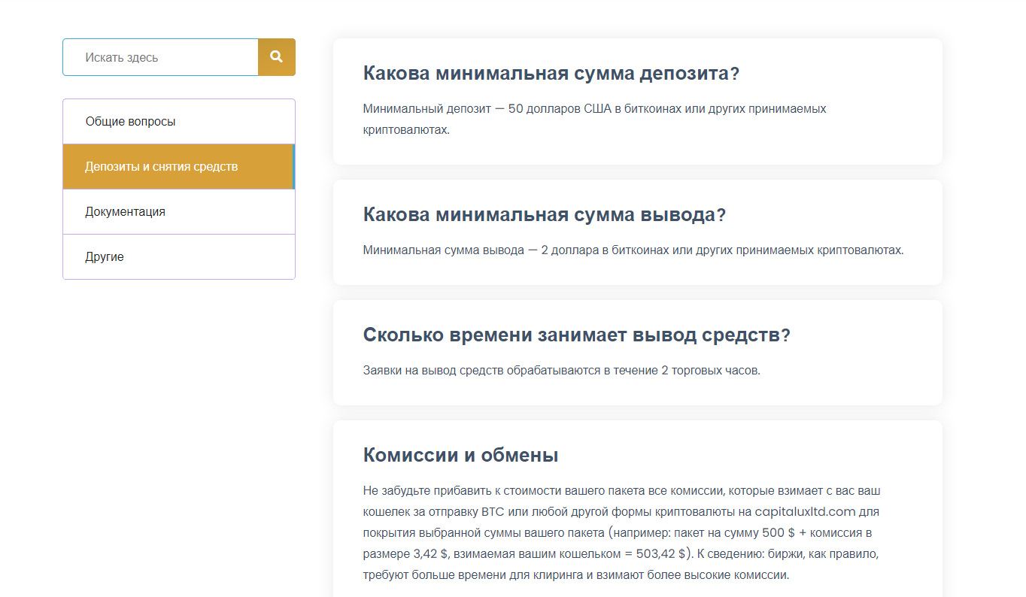Open the 'Общие вопросы' category
Viewport: 1026px width, 597px height.
(179, 121)
